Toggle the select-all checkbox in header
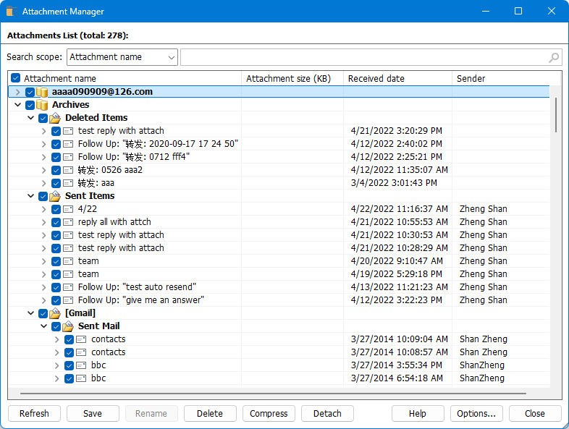This screenshot has width=569, height=429. click(x=16, y=78)
